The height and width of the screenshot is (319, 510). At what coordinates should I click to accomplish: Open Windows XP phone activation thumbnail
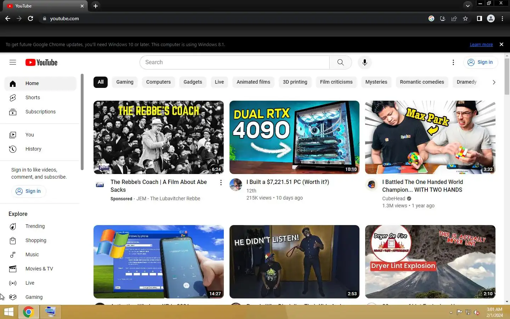click(159, 262)
